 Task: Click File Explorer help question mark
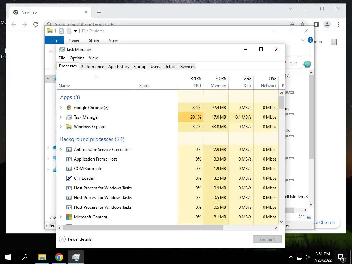click(310, 40)
